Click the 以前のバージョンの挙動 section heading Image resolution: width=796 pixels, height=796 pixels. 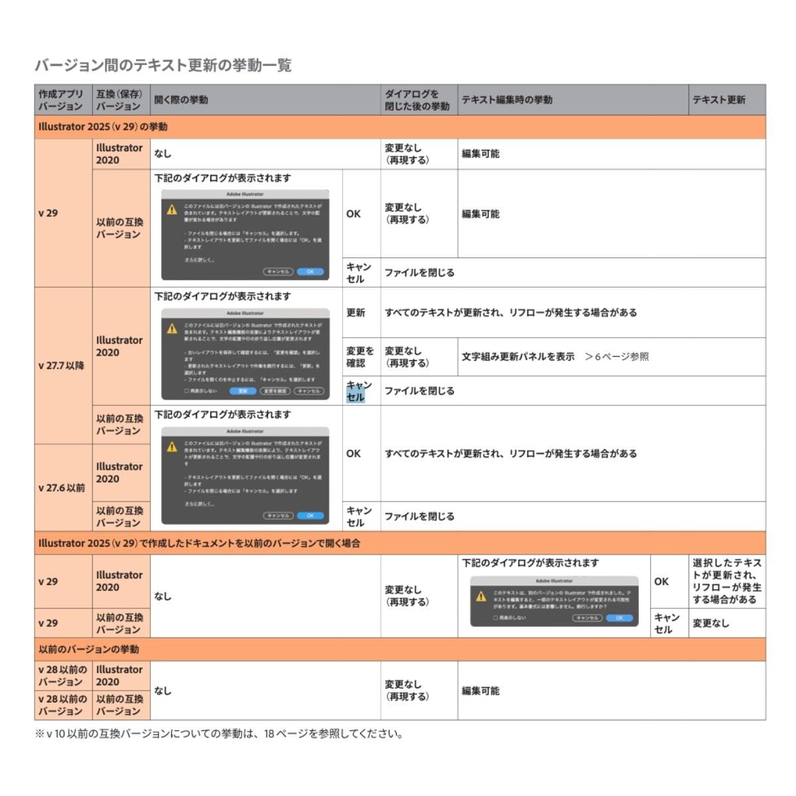(x=89, y=649)
